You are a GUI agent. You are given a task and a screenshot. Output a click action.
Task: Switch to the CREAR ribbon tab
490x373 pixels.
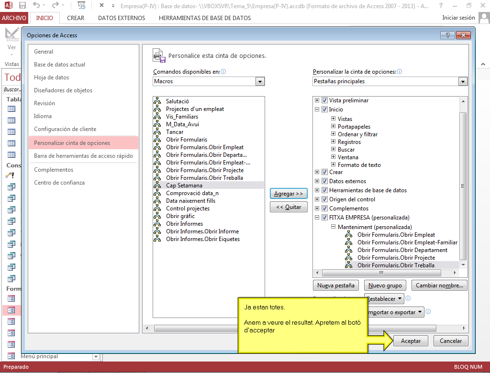tap(76, 18)
